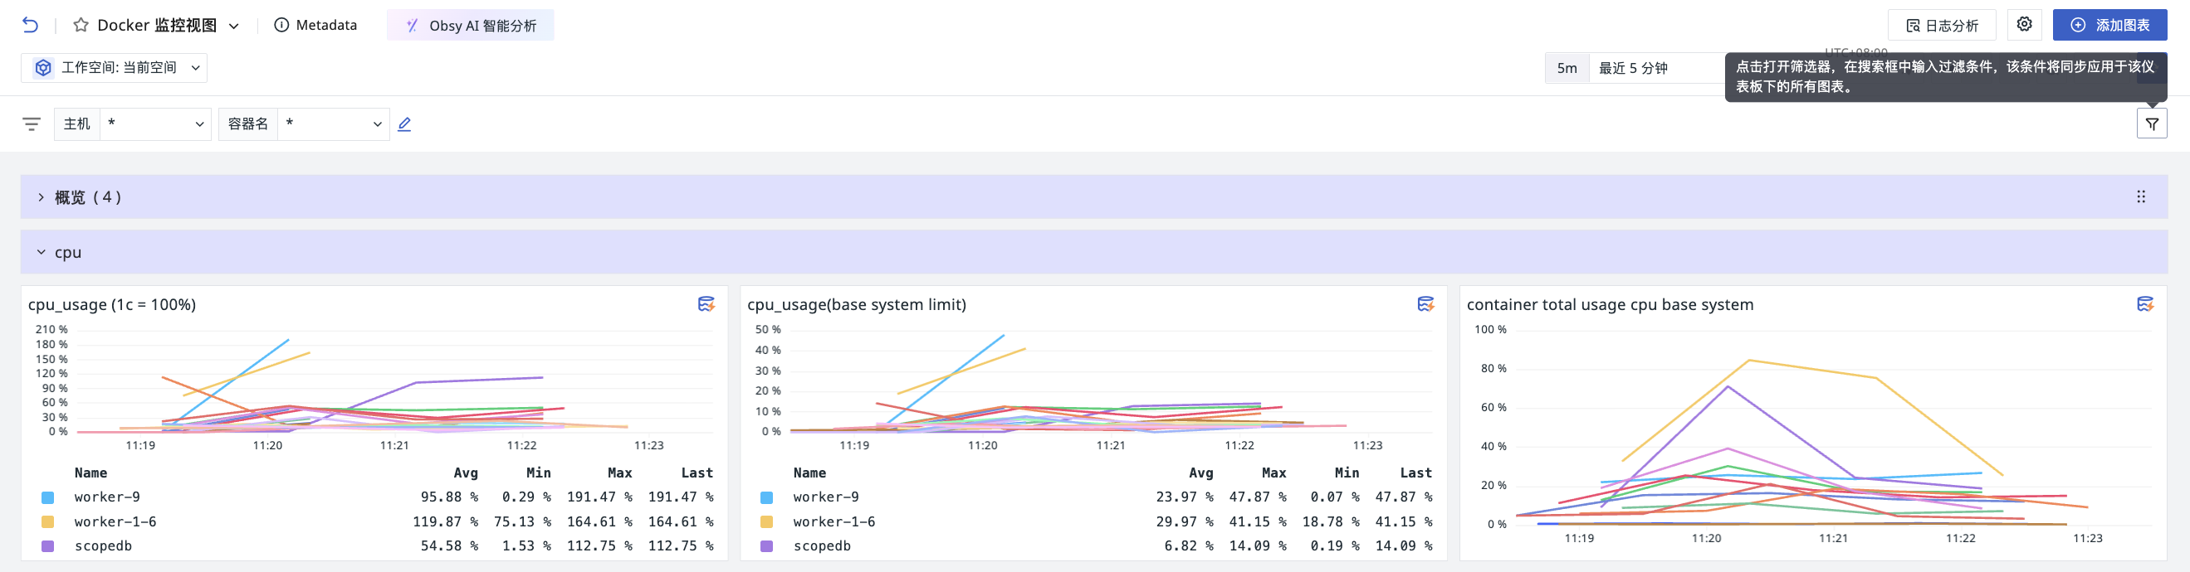Click the back arrow icon
Screen dimensions: 2190x572
31,26
